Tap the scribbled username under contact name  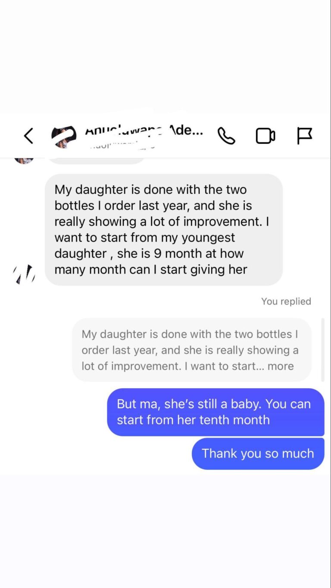[122, 146]
